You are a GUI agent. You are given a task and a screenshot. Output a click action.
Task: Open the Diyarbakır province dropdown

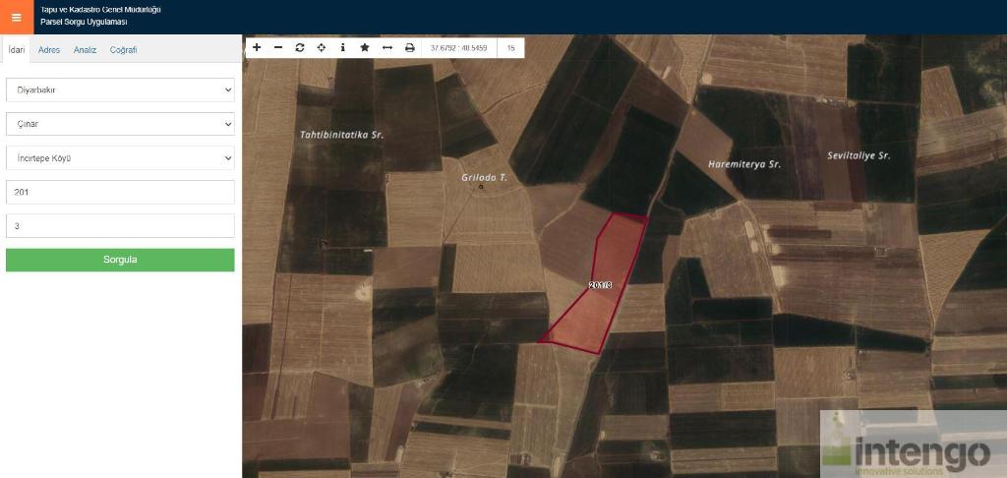coord(120,90)
